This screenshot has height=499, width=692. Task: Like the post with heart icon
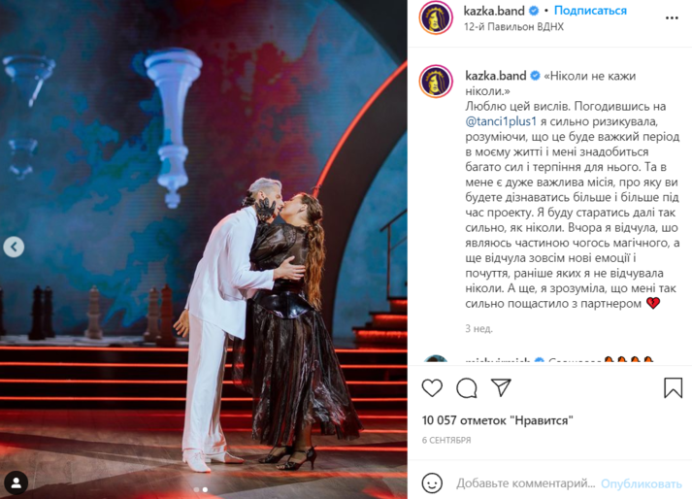click(432, 387)
